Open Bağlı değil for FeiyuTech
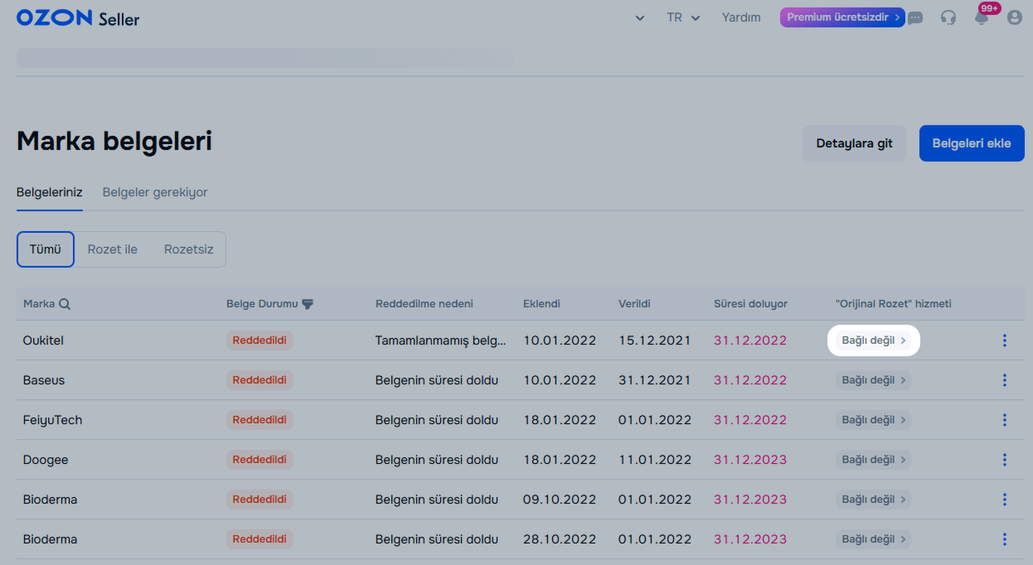Screen dimensions: 1033x565 pos(873,420)
